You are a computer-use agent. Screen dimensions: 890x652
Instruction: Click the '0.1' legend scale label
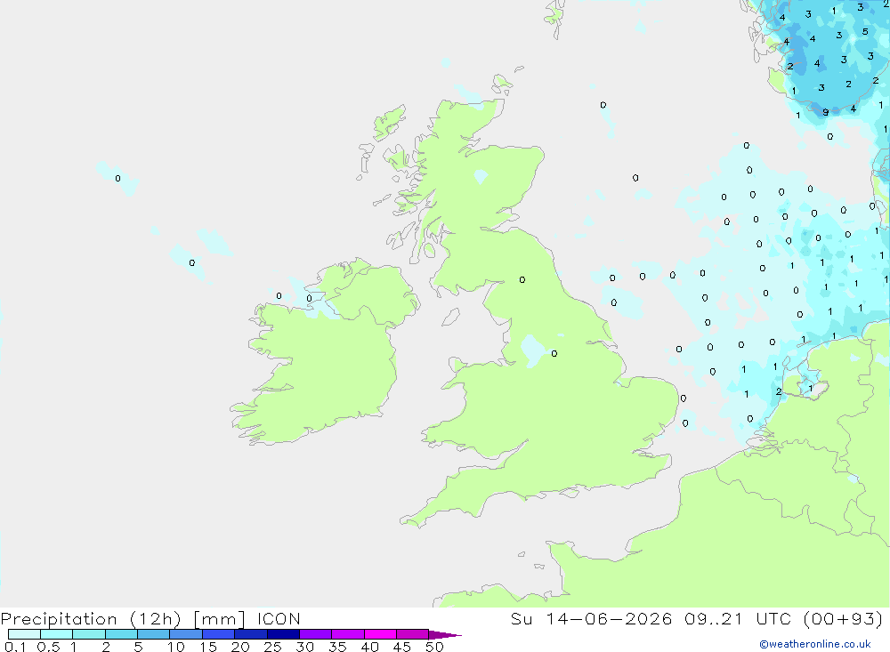click(x=15, y=647)
